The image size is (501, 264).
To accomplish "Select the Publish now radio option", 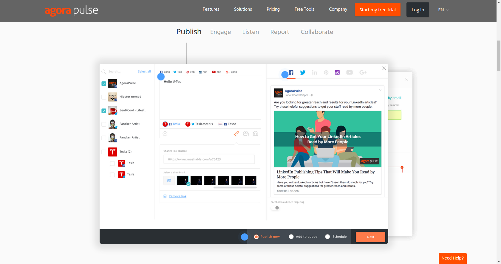I will click(x=256, y=237).
